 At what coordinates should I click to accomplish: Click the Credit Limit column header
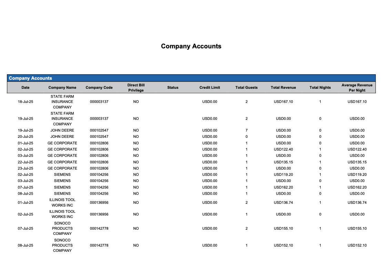210,88
